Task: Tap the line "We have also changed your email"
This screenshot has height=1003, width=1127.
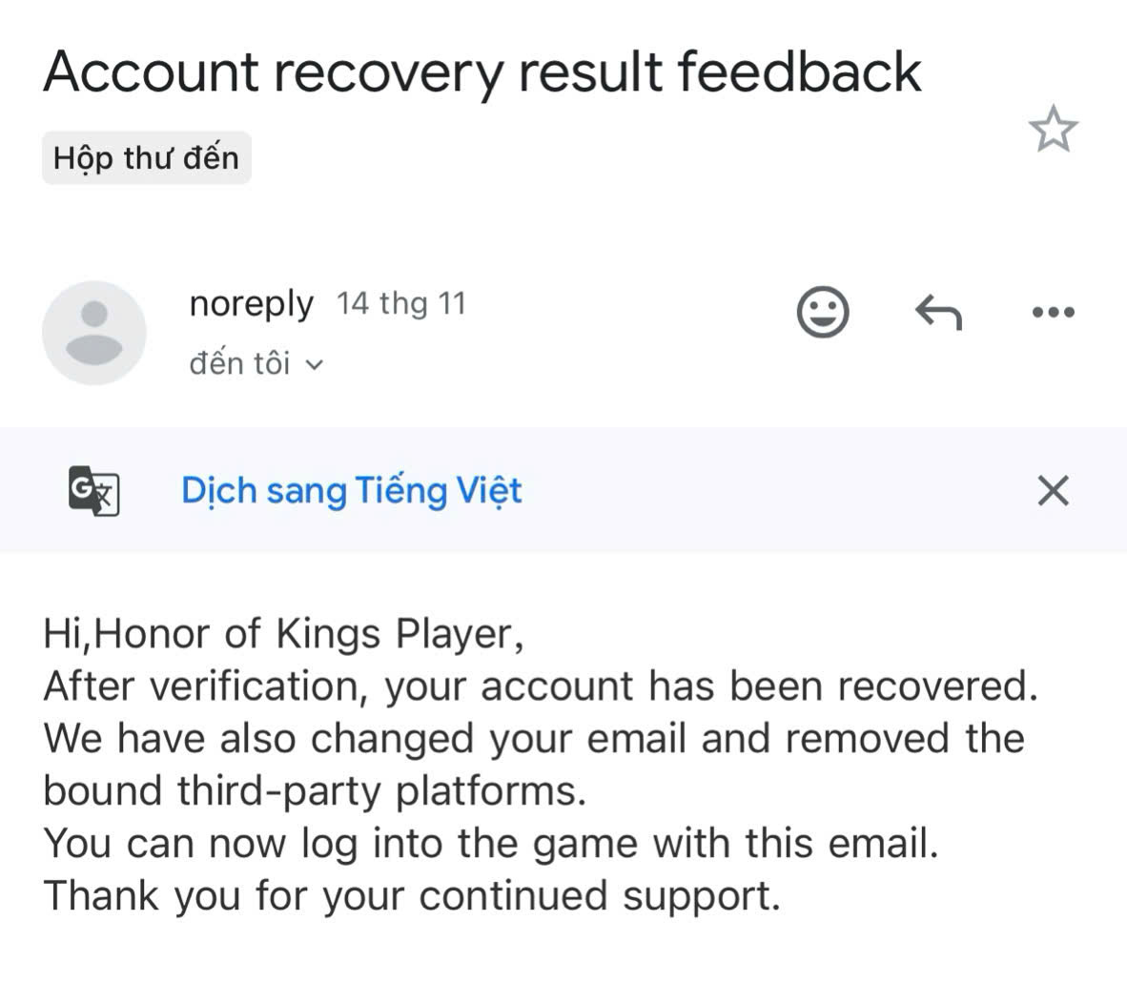Action: tap(534, 739)
